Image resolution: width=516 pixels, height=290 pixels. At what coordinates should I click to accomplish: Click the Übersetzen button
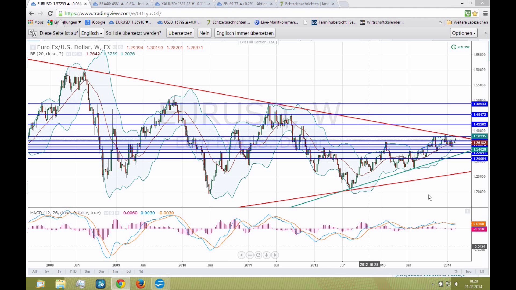(180, 33)
